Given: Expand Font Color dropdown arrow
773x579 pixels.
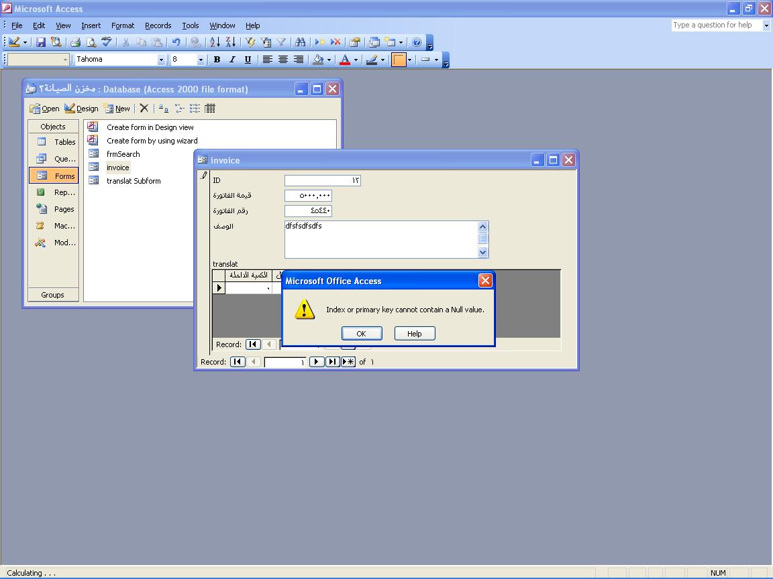Looking at the screenshot, I should tap(356, 60).
